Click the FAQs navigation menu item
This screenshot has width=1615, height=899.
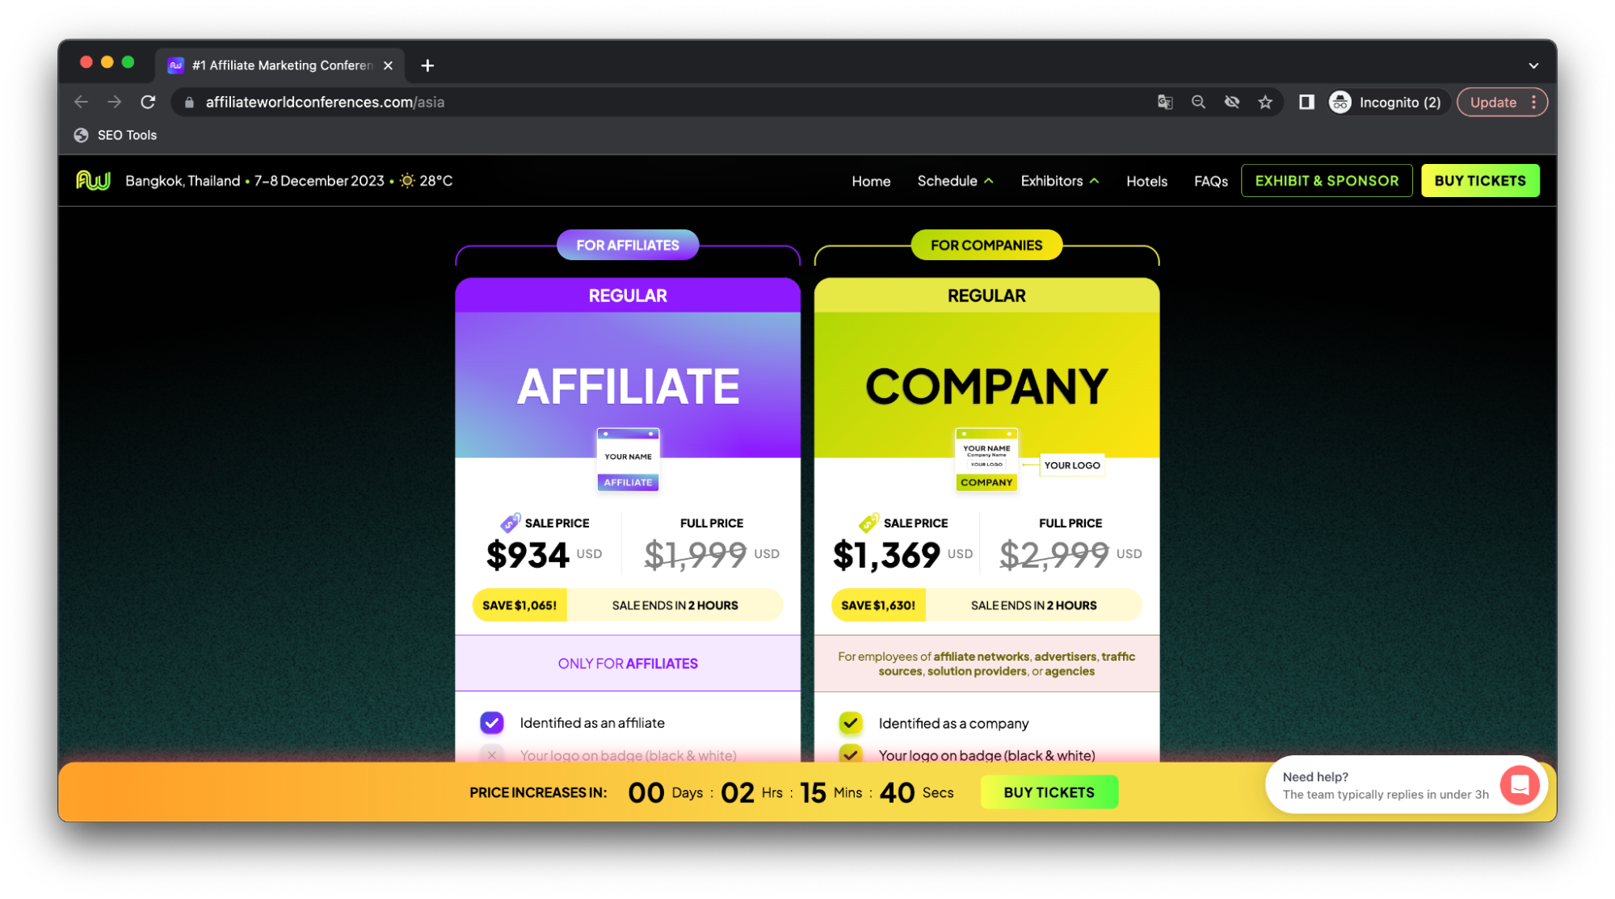(1211, 180)
